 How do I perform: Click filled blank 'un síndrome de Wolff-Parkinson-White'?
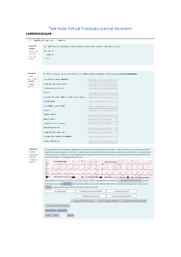tap(79, 180)
